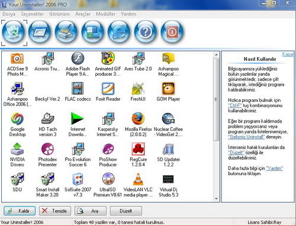Select GOM Player icon
Screen dimensions: 296x226
point(168,89)
